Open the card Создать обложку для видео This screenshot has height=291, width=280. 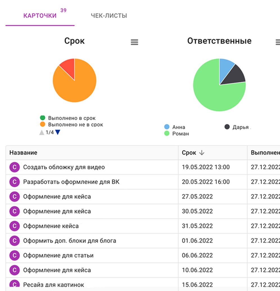[x=64, y=167]
